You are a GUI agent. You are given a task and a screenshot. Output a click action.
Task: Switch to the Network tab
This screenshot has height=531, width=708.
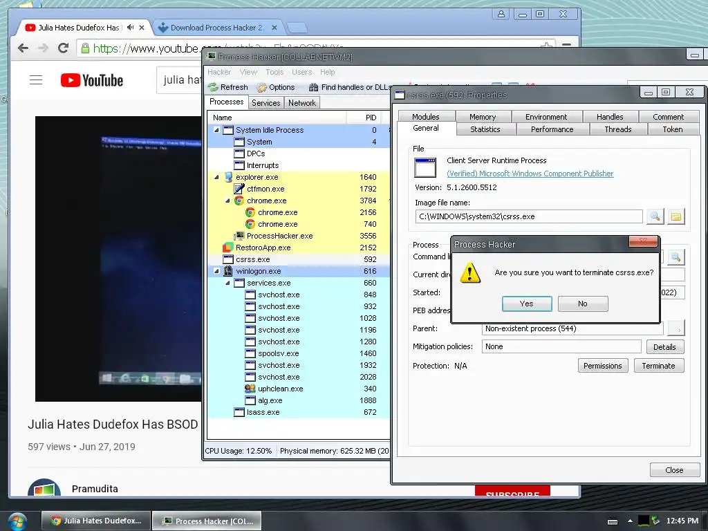(x=302, y=103)
